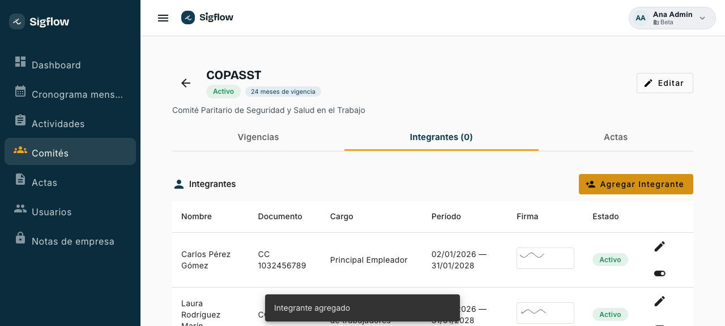The image size is (725, 326).
Task: Click the person icon beside Integrantes heading
Action: click(x=179, y=184)
